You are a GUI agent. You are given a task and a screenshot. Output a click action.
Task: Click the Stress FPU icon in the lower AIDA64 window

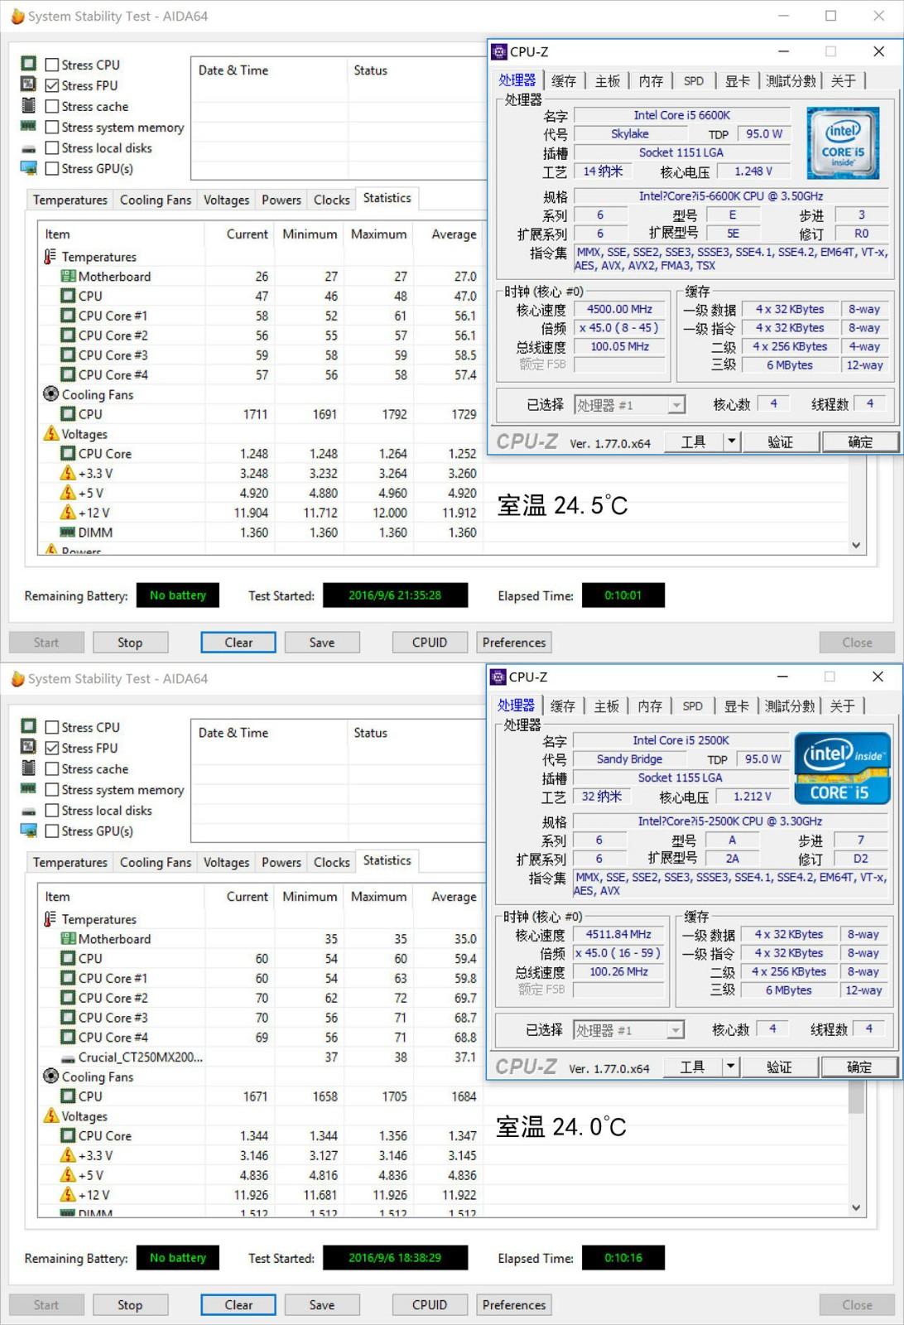tap(28, 747)
